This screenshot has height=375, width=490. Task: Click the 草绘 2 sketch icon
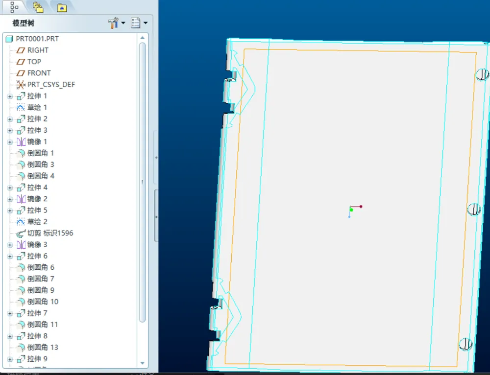[21, 222]
